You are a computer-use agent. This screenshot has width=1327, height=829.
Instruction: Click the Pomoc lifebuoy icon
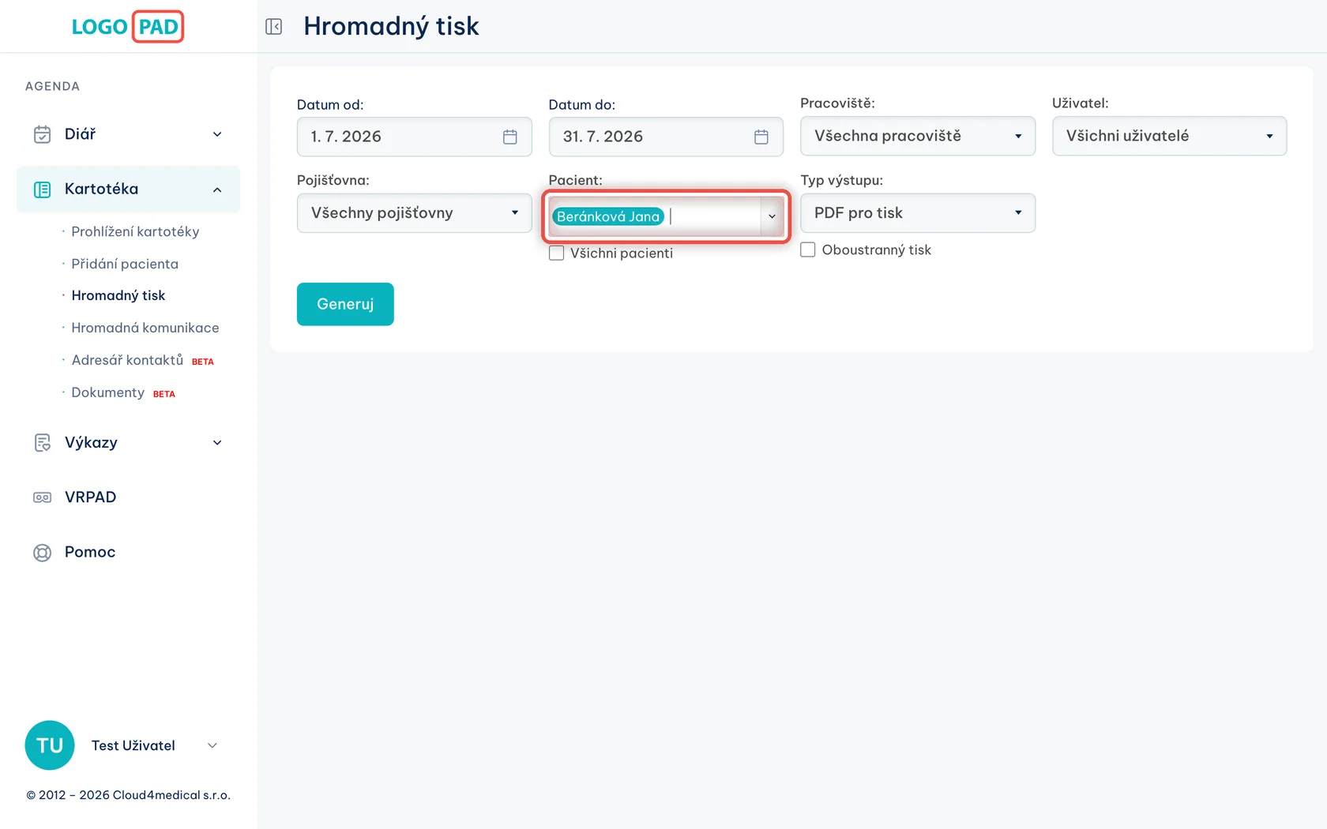point(43,553)
